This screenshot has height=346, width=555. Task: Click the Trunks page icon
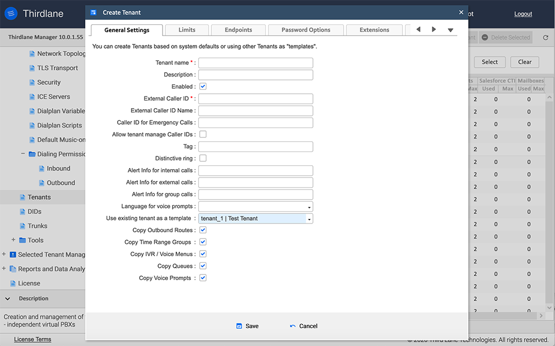(x=23, y=226)
